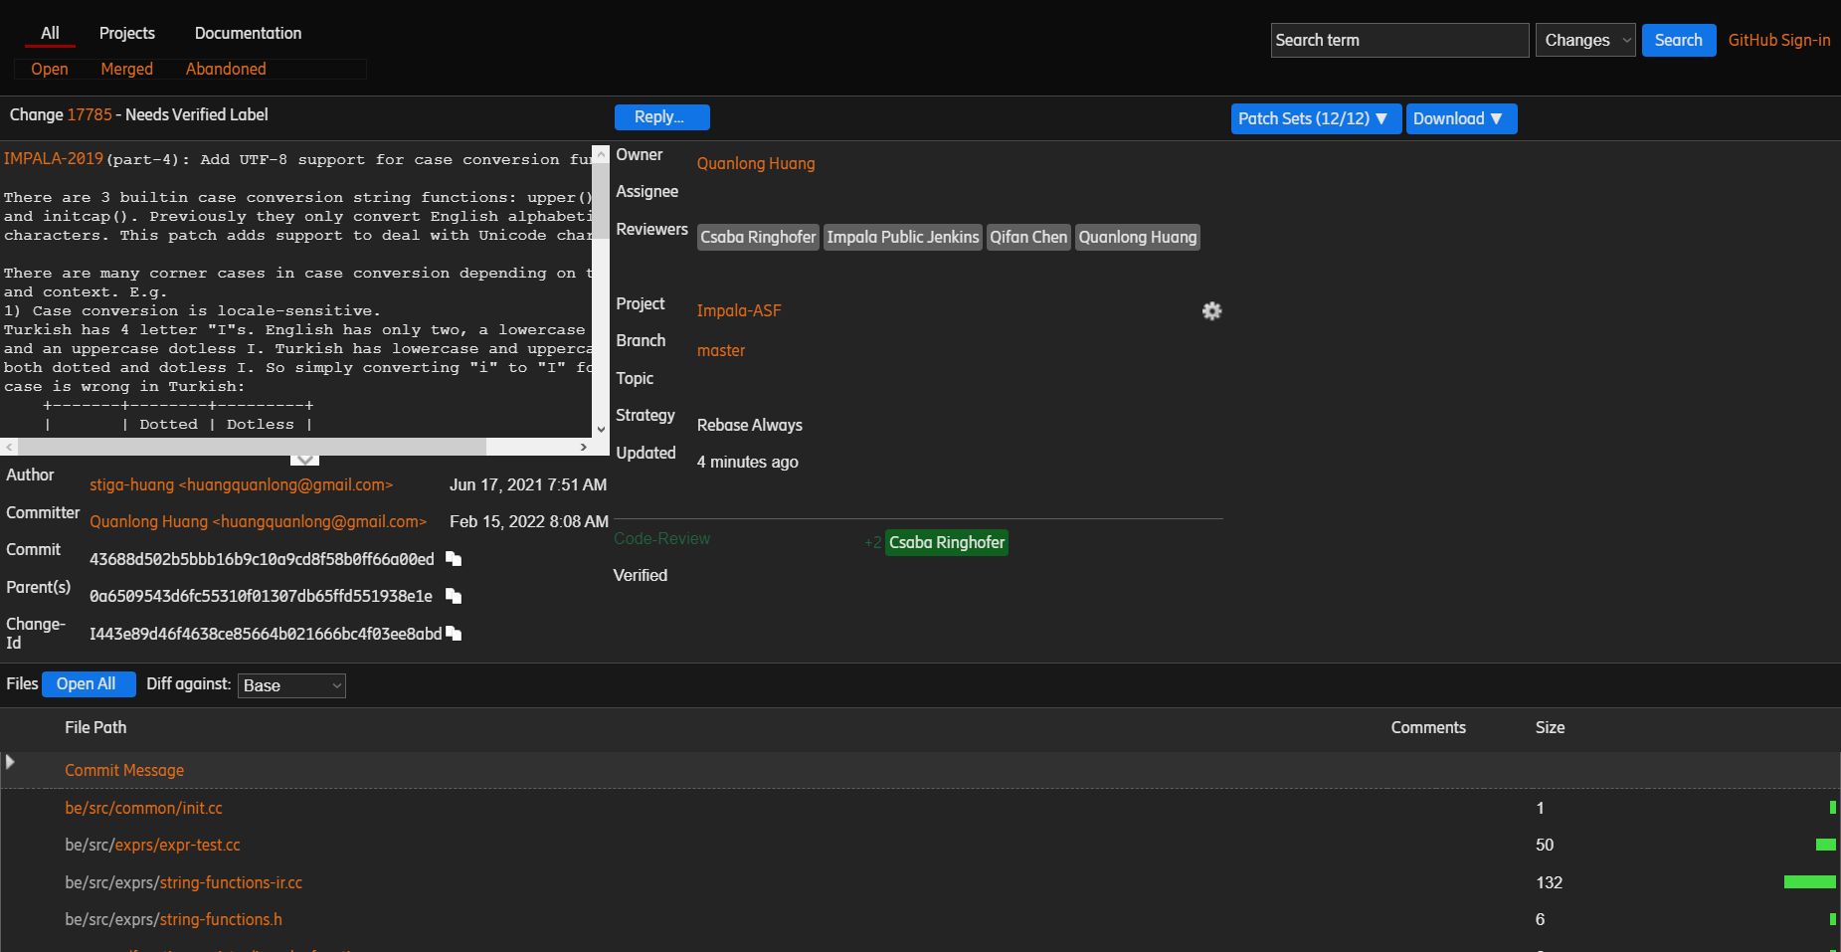Click the Reply... button

click(661, 117)
